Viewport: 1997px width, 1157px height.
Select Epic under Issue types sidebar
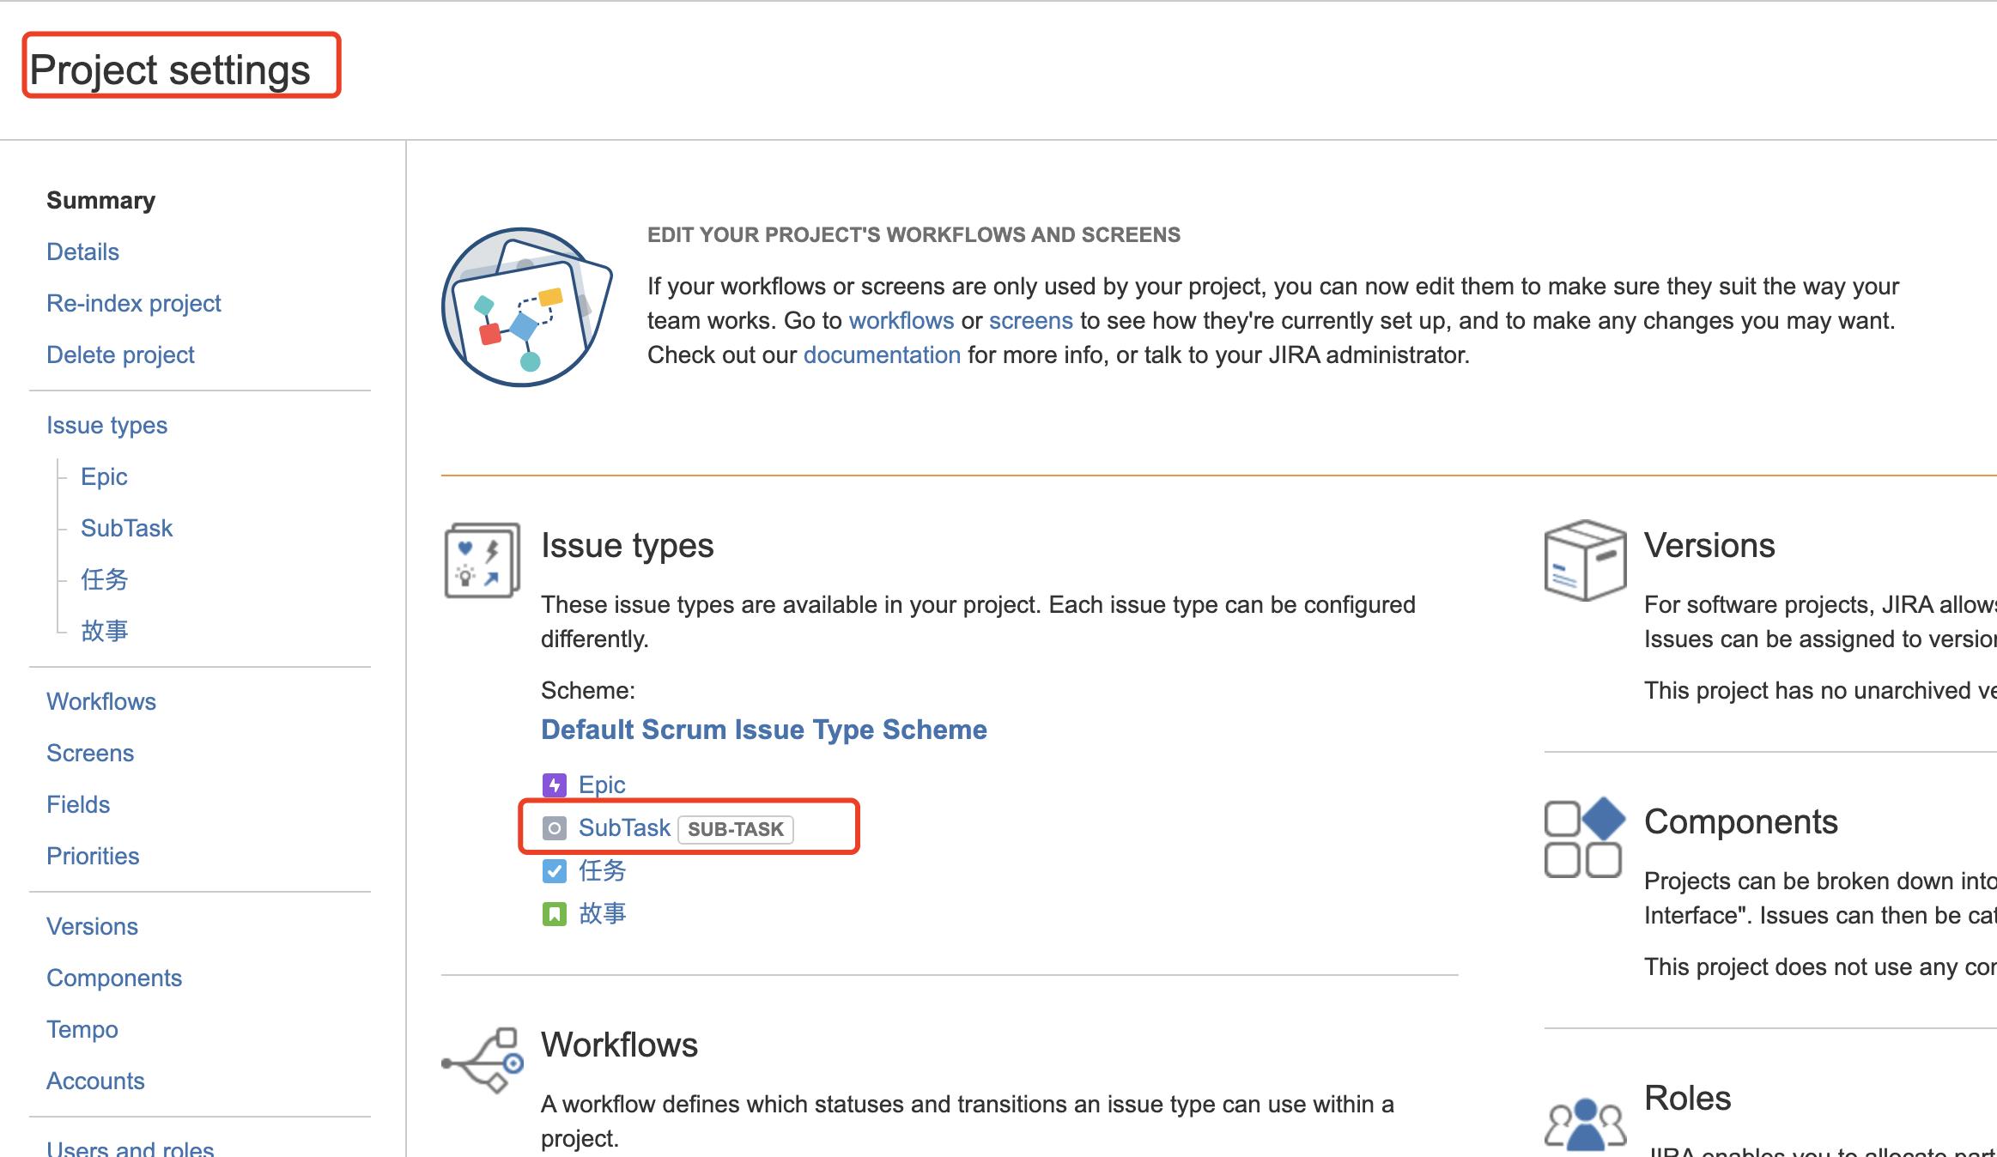104,477
